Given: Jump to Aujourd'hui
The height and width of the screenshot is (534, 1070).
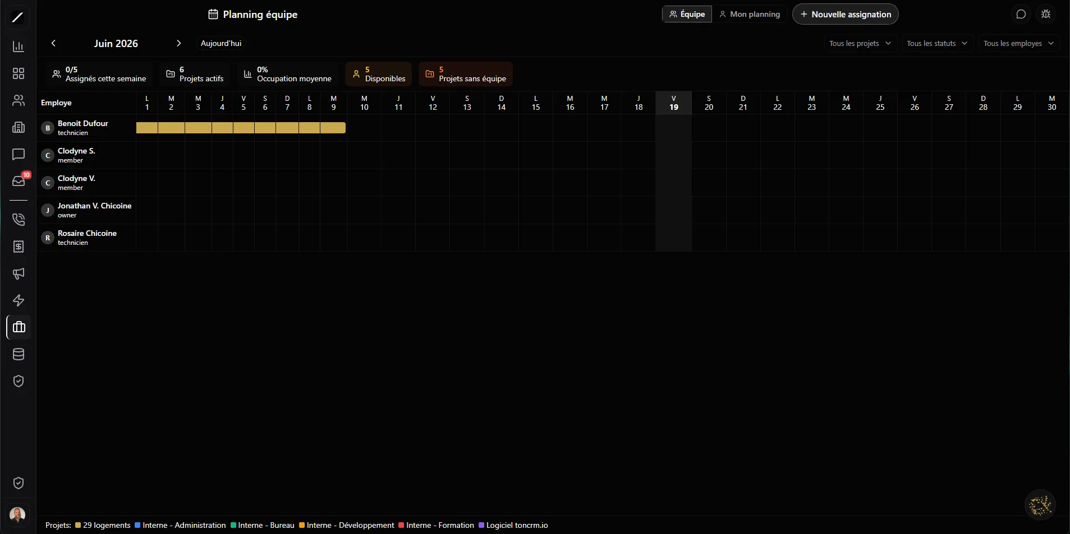Looking at the screenshot, I should pyautogui.click(x=221, y=43).
